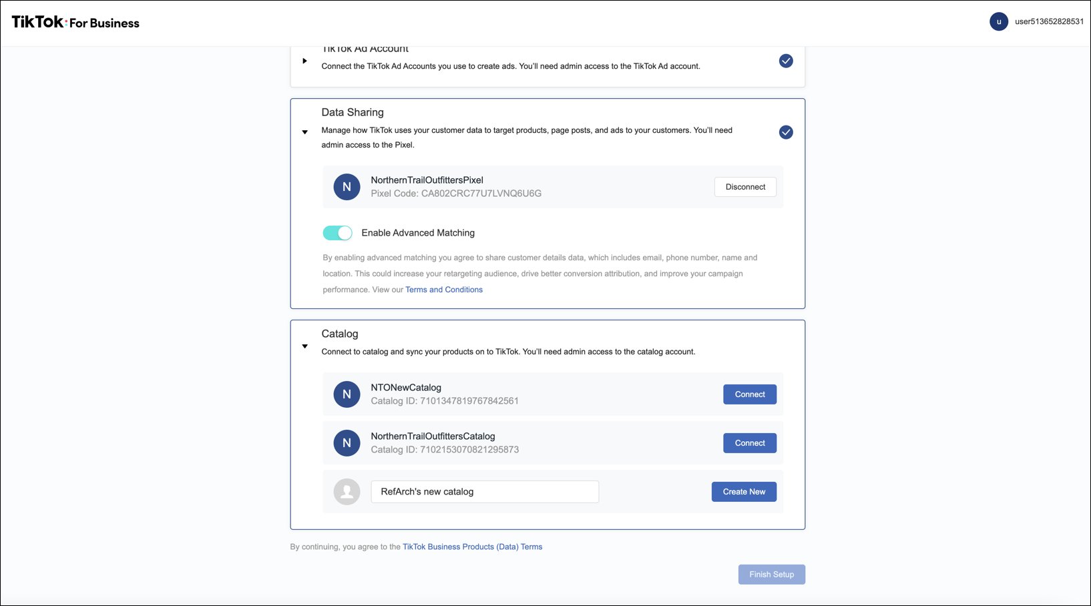Click the new catalog name input field
Viewport: 1091px width, 606px height.
click(485, 492)
